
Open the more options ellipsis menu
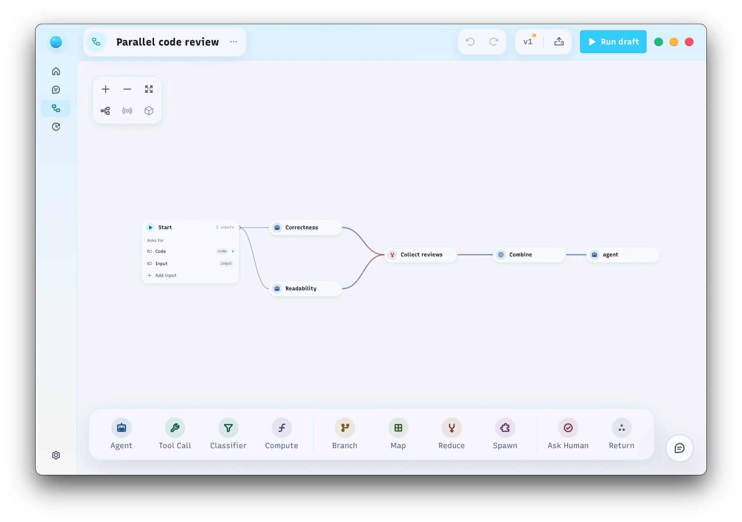point(233,42)
